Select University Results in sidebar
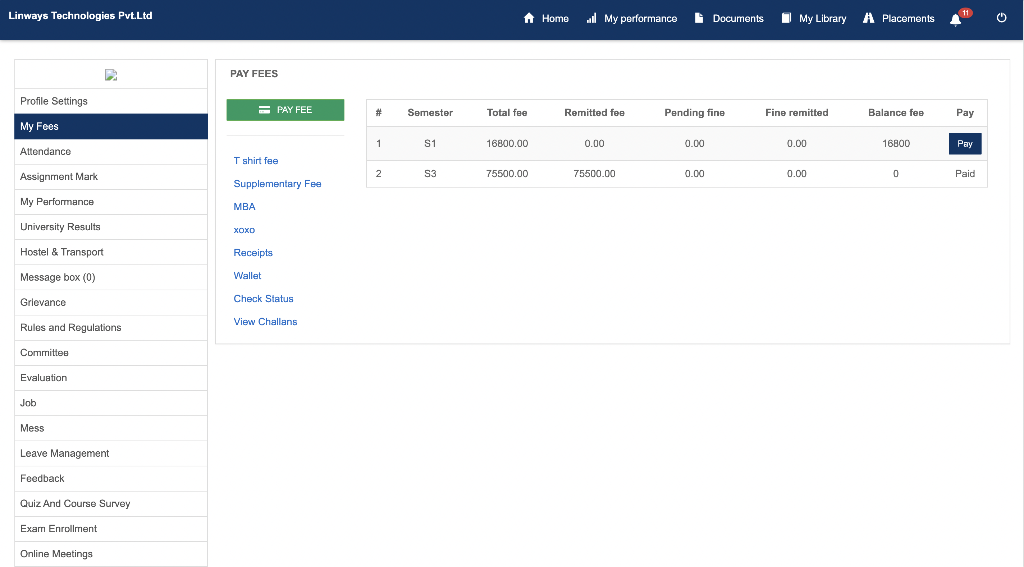This screenshot has height=567, width=1024. [x=111, y=227]
